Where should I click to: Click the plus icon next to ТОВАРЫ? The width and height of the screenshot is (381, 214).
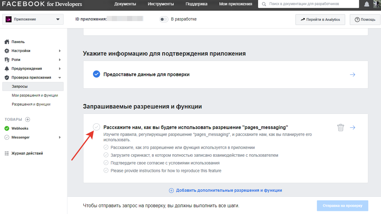[28, 119]
